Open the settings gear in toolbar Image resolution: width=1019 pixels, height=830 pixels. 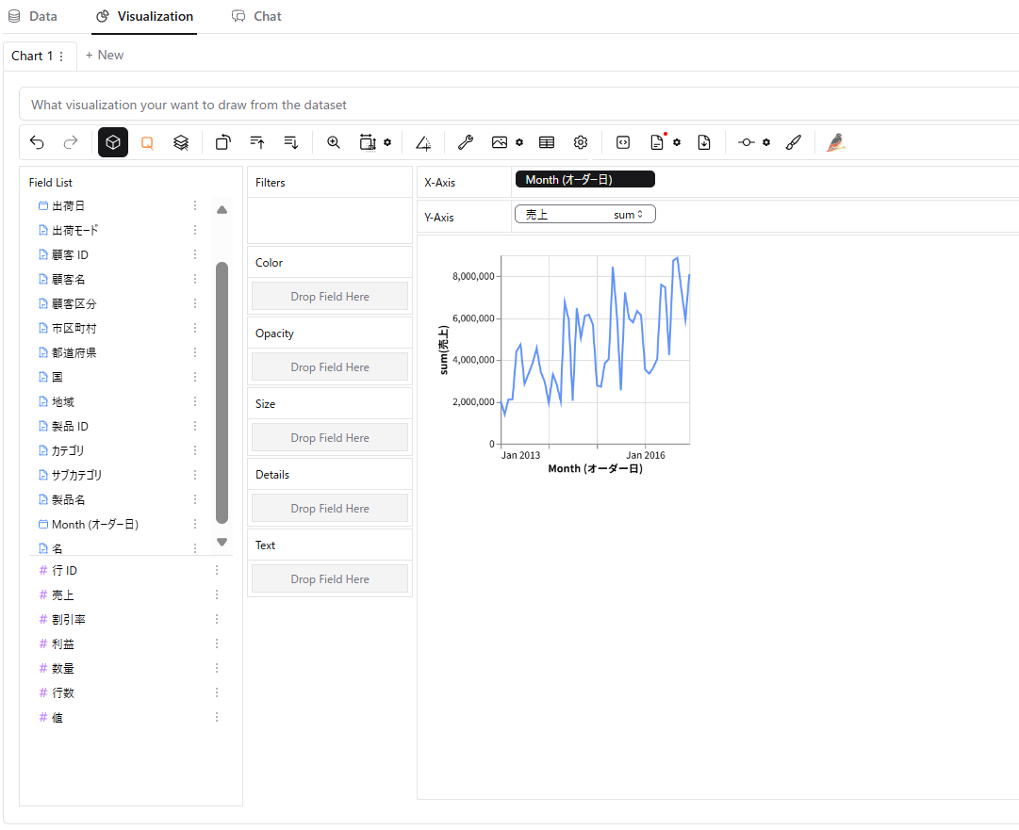580,141
